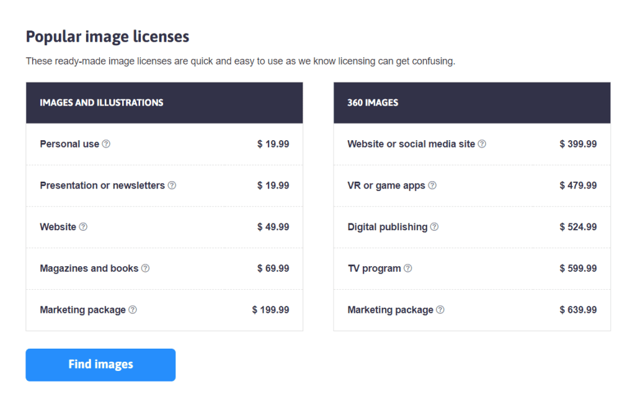635x407 pixels.
Task: Select the Website license label
Action: 58,226
